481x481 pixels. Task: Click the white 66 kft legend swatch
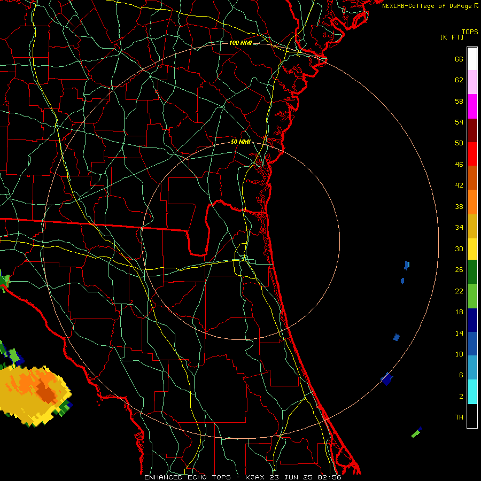(472, 59)
